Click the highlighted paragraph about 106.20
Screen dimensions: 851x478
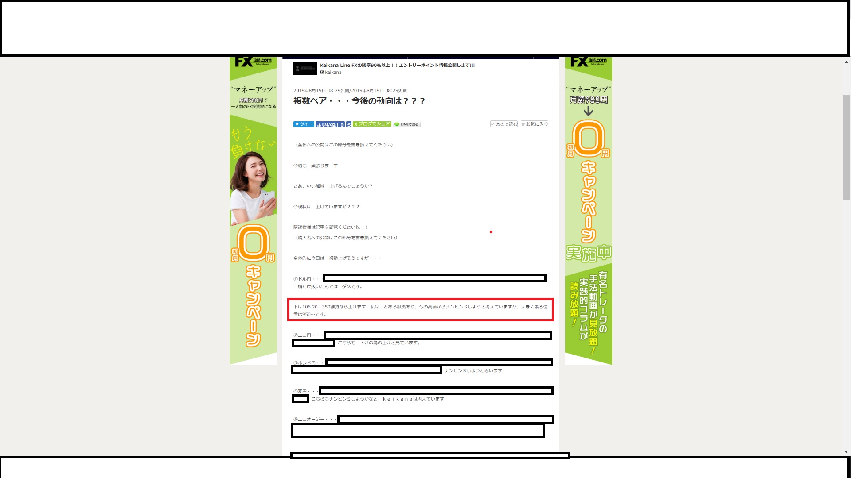pos(420,310)
